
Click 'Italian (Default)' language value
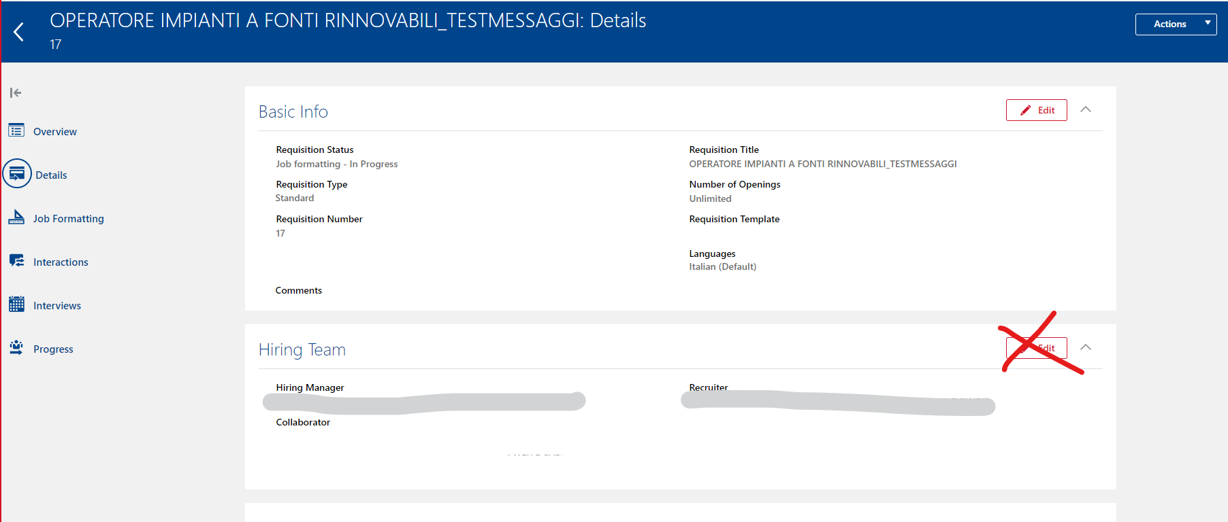coord(722,266)
